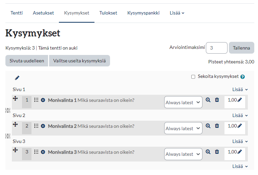Delete question 3 using trash icon
This screenshot has height=175, width=258.
(217, 152)
